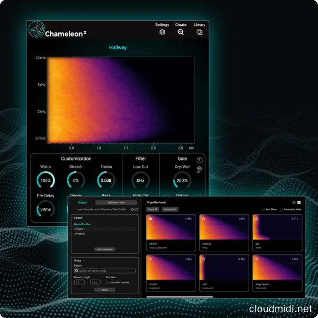
Task: Select Project2 folder in tree
Action: 81,234
